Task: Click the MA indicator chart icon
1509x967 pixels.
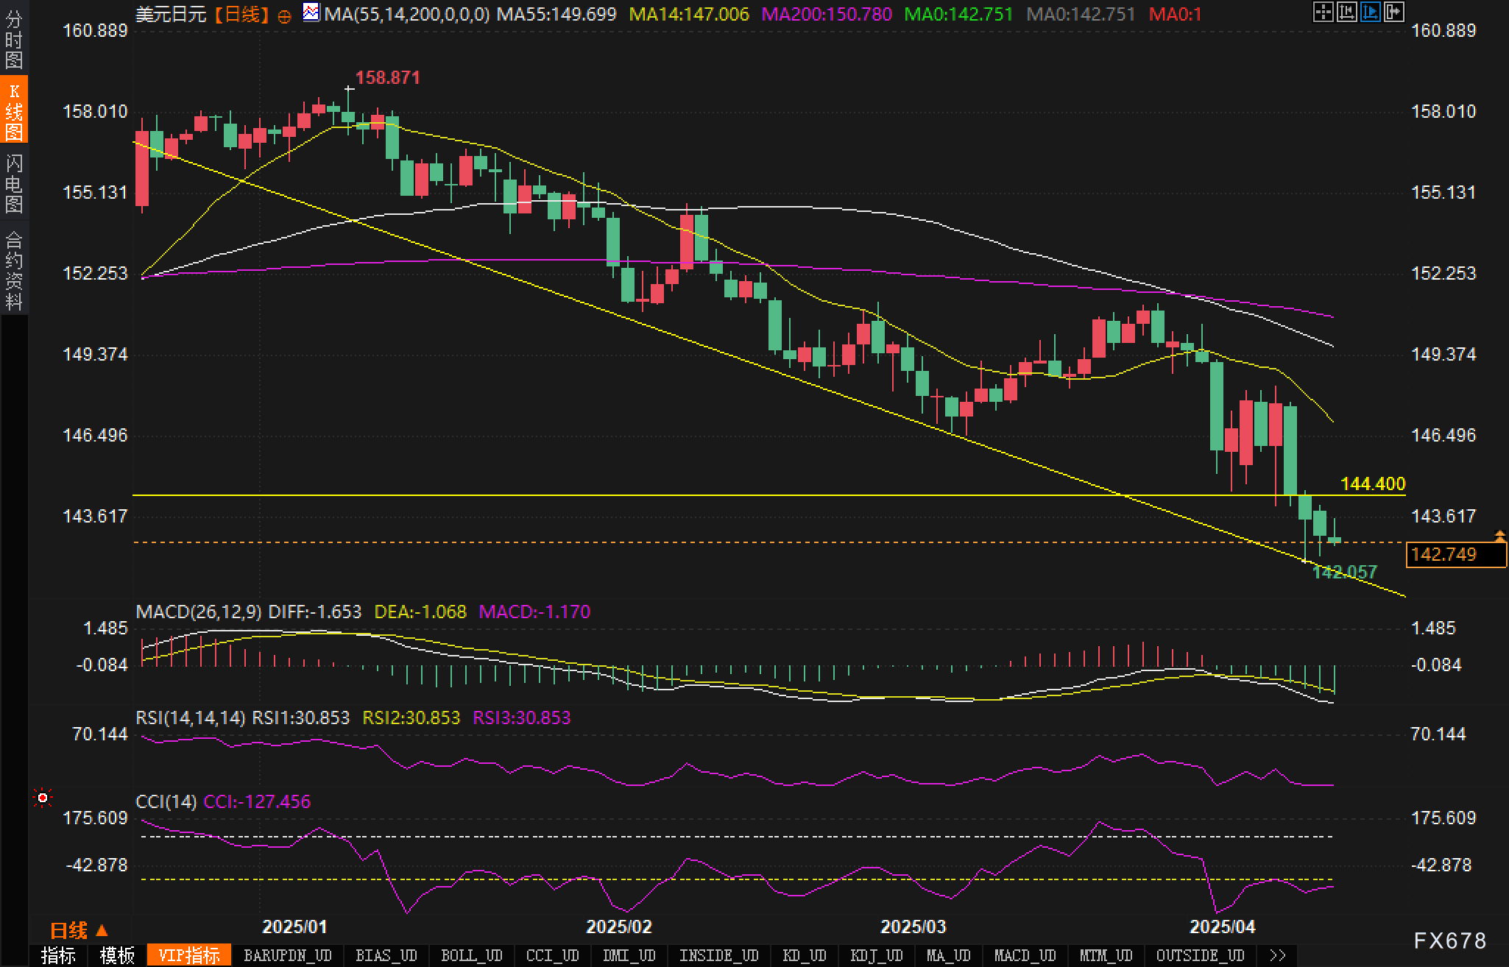Action: (x=311, y=13)
